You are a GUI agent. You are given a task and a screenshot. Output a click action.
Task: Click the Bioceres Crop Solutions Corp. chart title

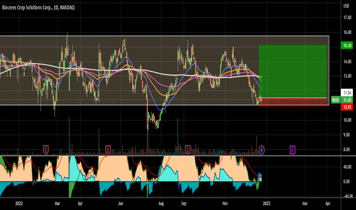38,8
